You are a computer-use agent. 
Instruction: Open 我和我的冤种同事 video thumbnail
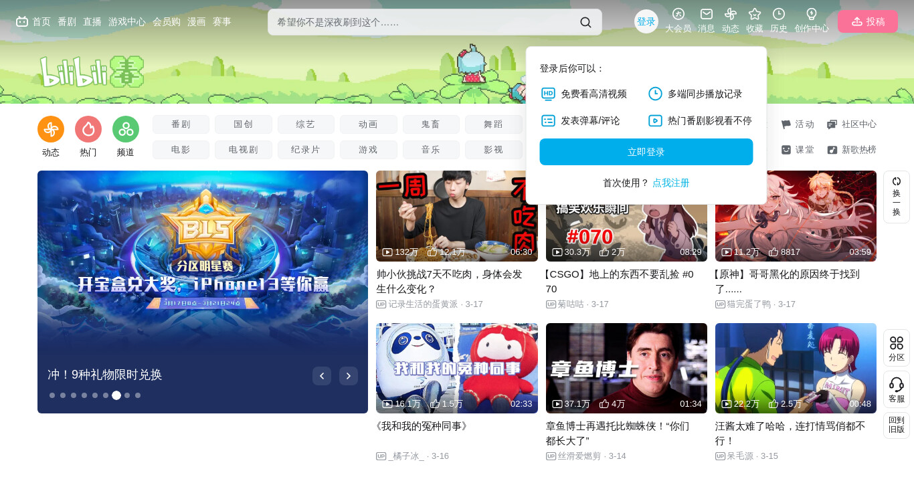457,369
